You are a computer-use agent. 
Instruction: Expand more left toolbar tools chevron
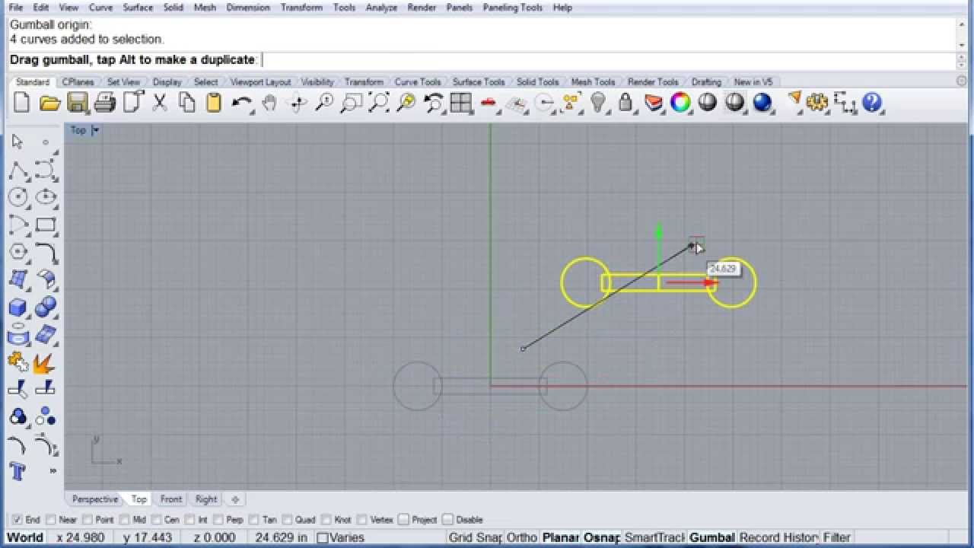[53, 471]
